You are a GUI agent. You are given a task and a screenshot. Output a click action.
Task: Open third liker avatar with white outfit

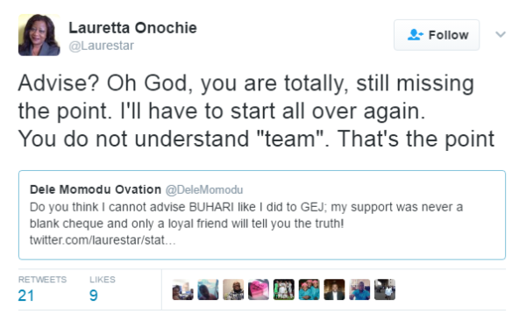click(233, 289)
